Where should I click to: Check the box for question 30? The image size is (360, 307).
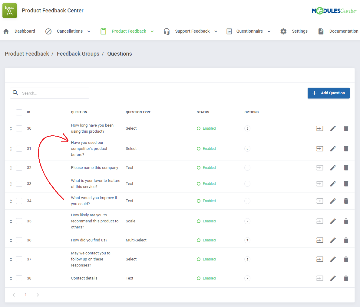19,128
